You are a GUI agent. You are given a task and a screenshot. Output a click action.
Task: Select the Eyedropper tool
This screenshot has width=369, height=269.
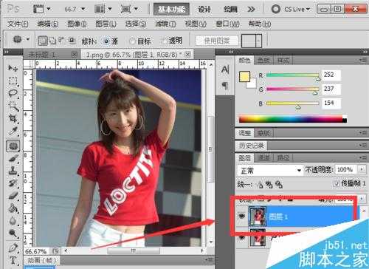pos(13,132)
